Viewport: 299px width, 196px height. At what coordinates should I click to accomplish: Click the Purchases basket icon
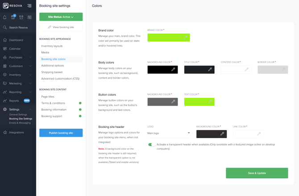pos(5,57)
